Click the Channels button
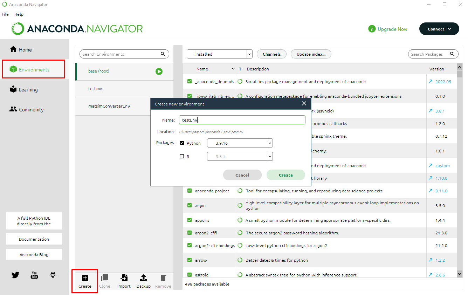This screenshot has height=295, width=468. click(x=272, y=54)
